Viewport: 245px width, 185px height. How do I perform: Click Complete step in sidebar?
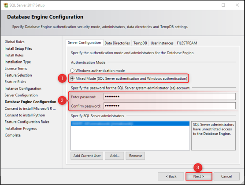[x=12, y=135]
